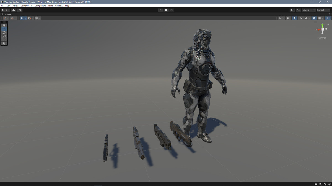
Task: Toggle 2D view mode
Action: pyautogui.click(x=288, y=18)
